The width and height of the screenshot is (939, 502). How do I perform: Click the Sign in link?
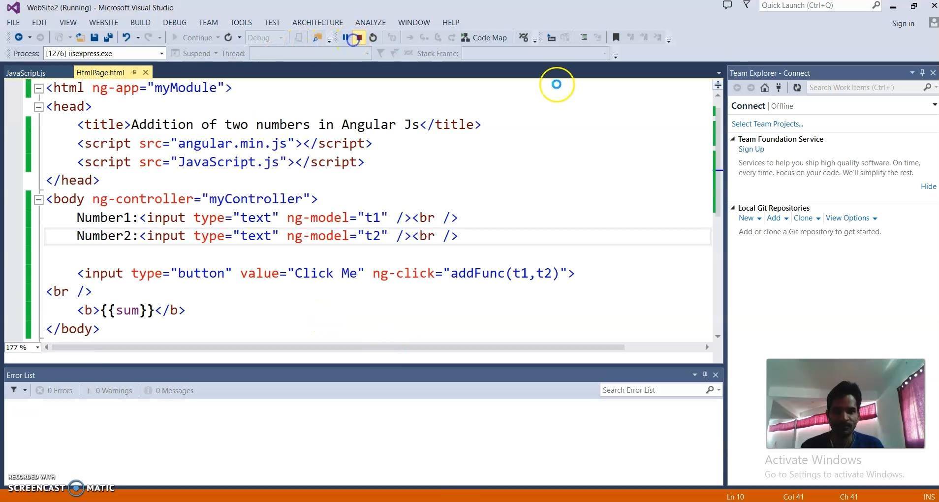903,23
